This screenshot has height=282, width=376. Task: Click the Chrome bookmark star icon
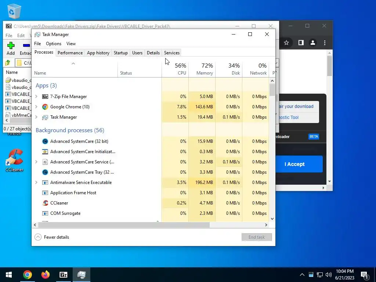pyautogui.click(x=286, y=43)
